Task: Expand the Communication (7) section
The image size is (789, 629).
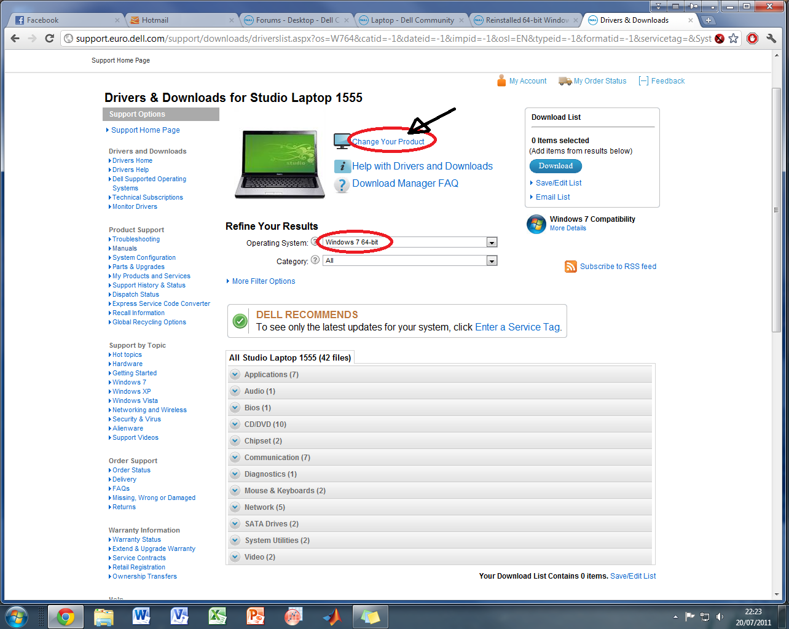Action: click(439, 458)
